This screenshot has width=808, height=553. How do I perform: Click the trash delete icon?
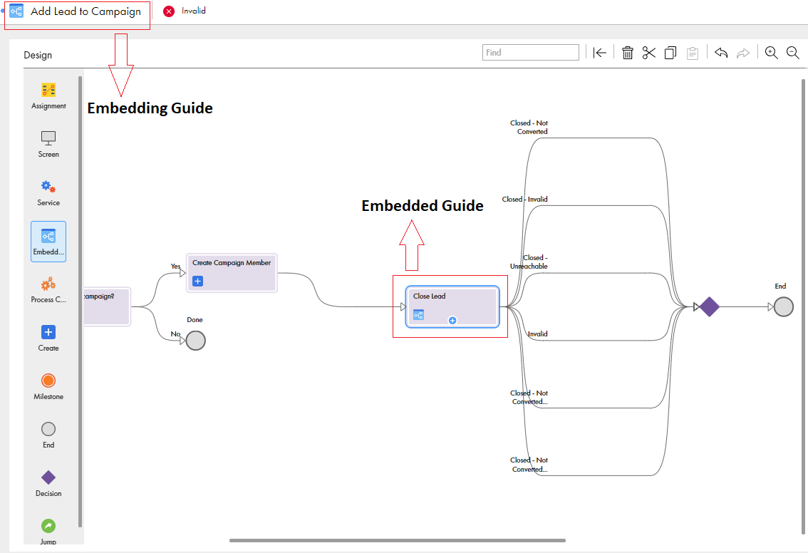627,53
